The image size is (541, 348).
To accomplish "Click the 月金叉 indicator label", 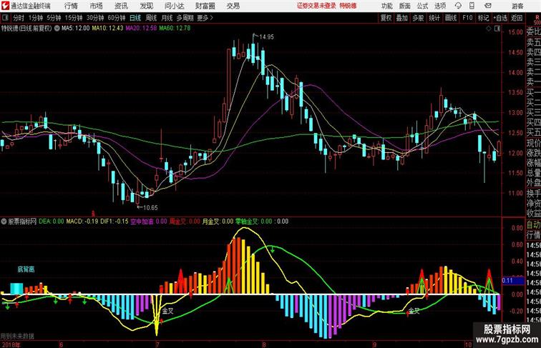I will [211, 222].
